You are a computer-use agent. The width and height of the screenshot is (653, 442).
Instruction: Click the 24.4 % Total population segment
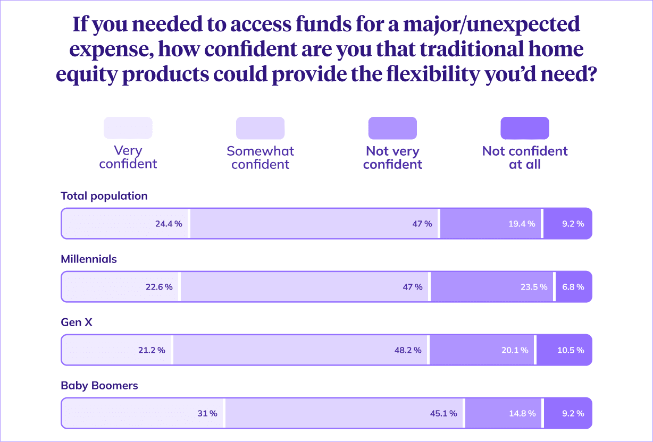[125, 224]
